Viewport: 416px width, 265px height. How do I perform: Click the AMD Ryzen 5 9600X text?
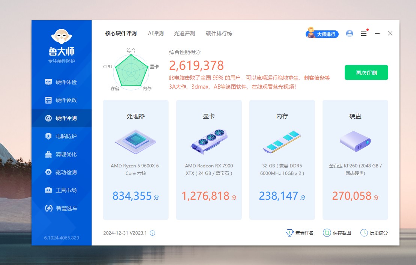click(136, 170)
